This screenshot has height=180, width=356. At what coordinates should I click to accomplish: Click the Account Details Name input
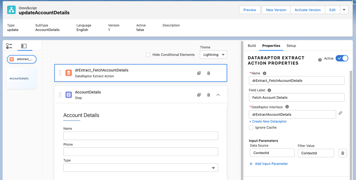click(x=141, y=136)
